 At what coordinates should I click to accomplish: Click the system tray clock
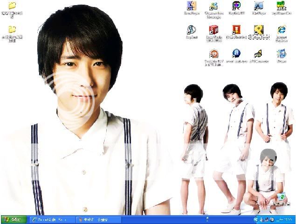[284, 219]
